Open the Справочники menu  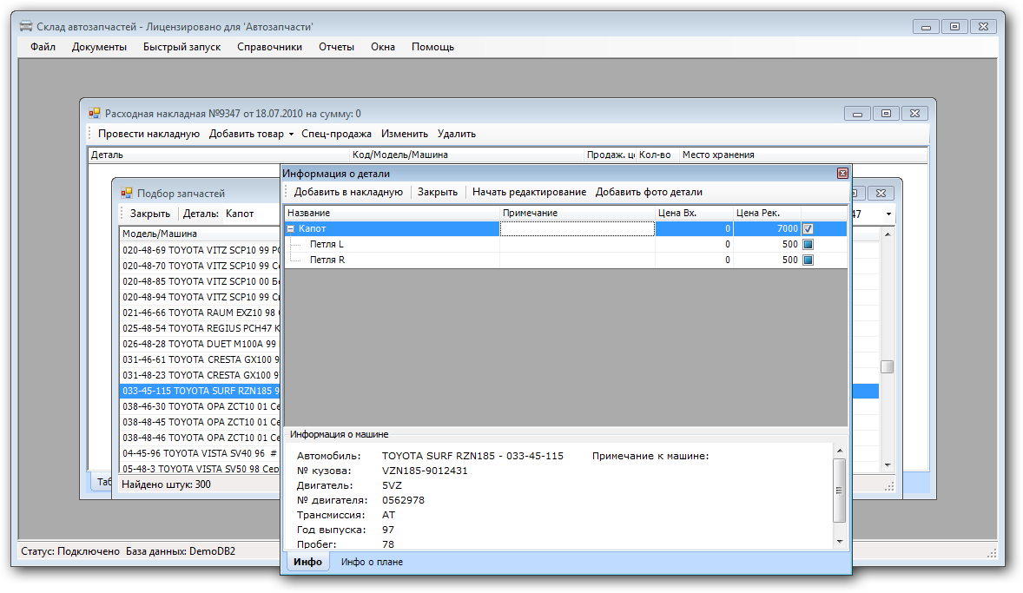269,47
